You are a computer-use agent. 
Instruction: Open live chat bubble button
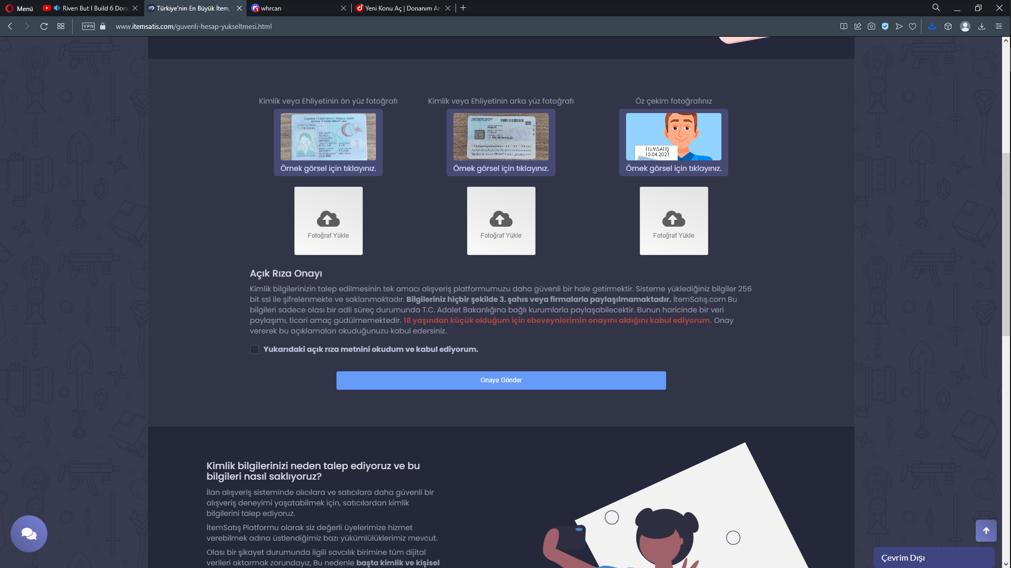pos(29,534)
